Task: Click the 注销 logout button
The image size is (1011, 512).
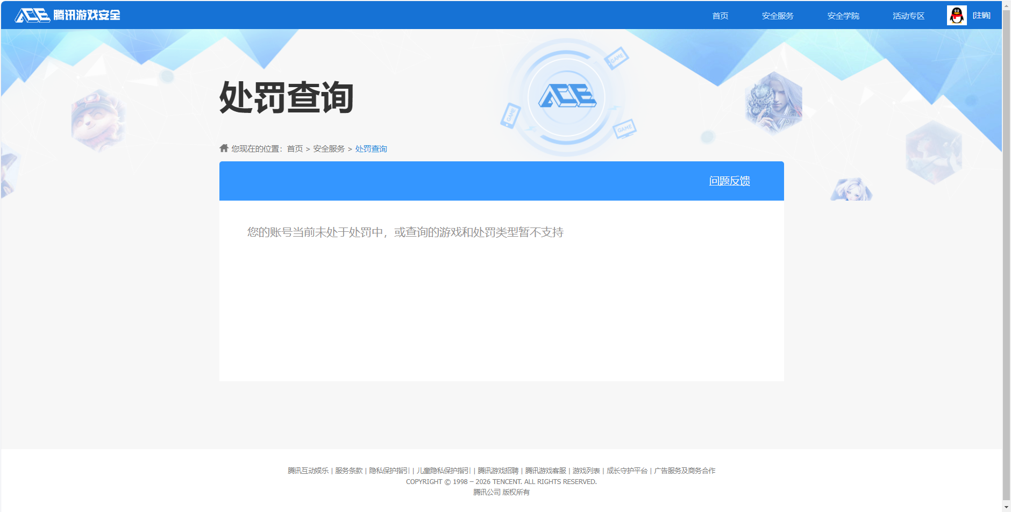Action: [x=981, y=15]
